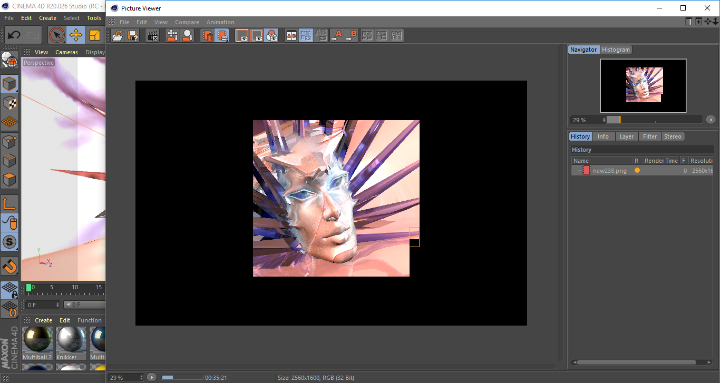Click the Navigator thumbnail preview
720x383 pixels.
pyautogui.click(x=643, y=86)
